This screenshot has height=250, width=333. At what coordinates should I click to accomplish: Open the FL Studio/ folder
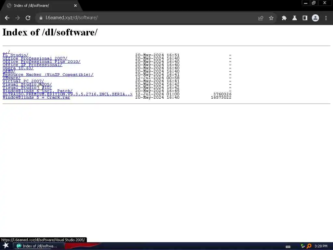click(x=15, y=55)
